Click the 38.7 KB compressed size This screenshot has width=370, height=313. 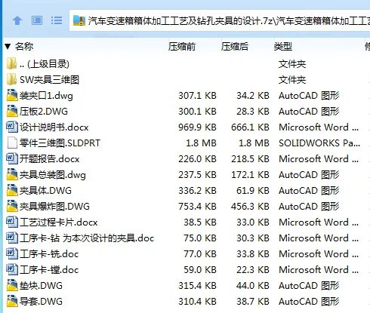pos(253,302)
